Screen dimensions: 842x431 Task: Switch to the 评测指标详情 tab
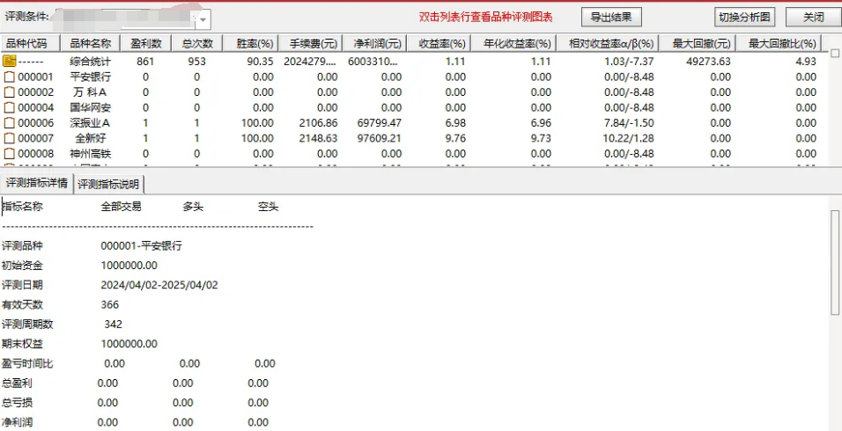coord(36,183)
